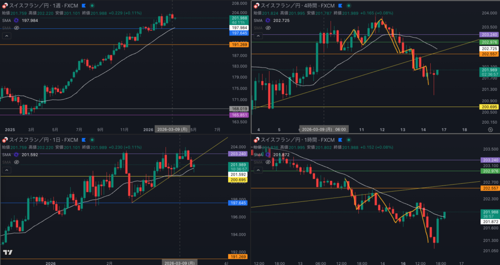The width and height of the screenshot is (500, 265).
Task: Click gray 168.019 price label on weekly axis
Action: (x=238, y=109)
